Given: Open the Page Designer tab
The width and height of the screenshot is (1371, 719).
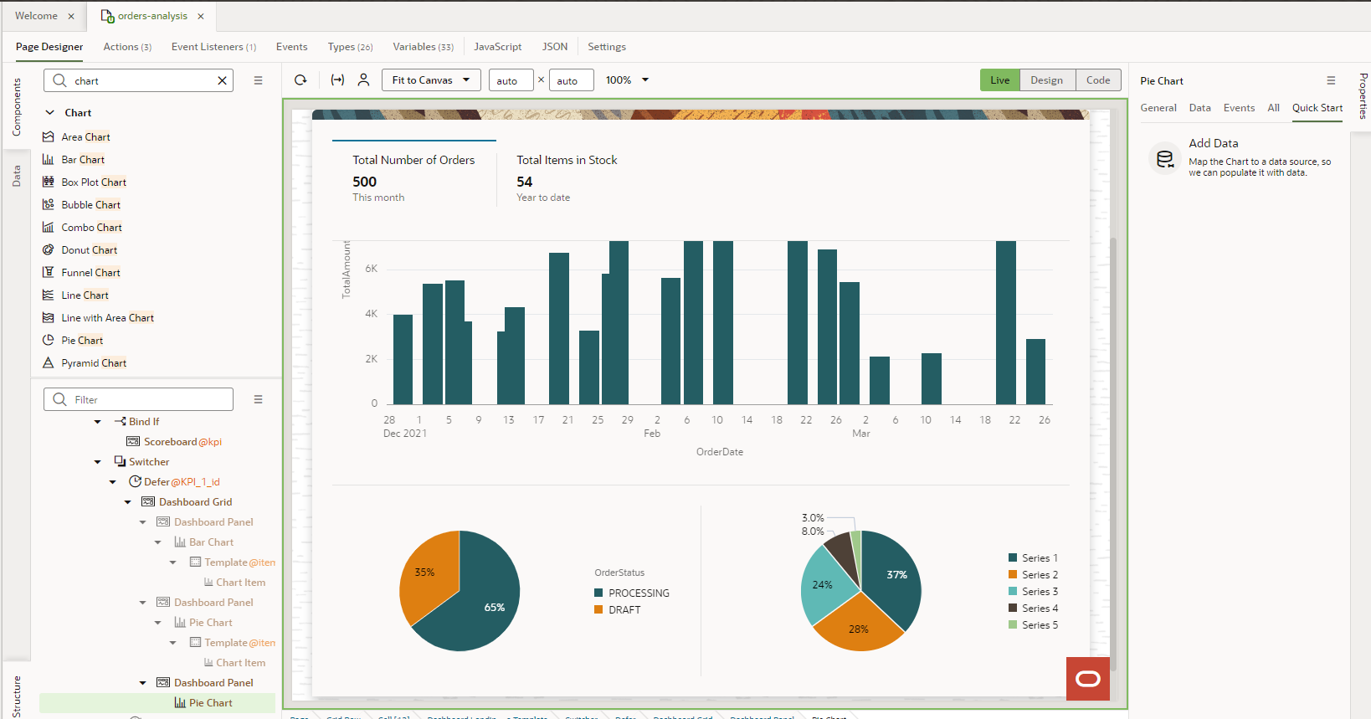Looking at the screenshot, I should pos(49,47).
